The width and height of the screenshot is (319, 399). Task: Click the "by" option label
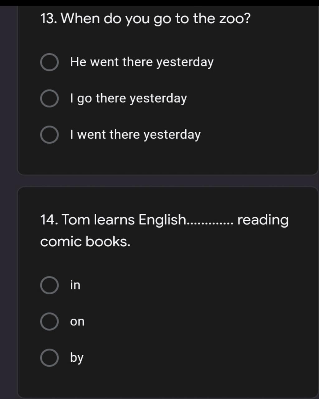77,358
